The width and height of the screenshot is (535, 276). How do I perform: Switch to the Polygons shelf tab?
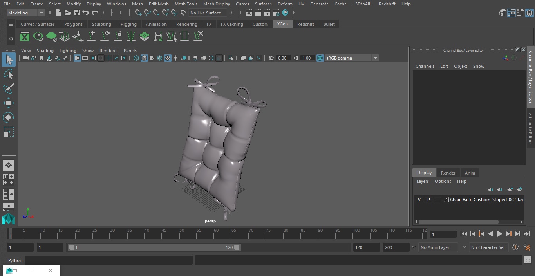click(x=73, y=24)
